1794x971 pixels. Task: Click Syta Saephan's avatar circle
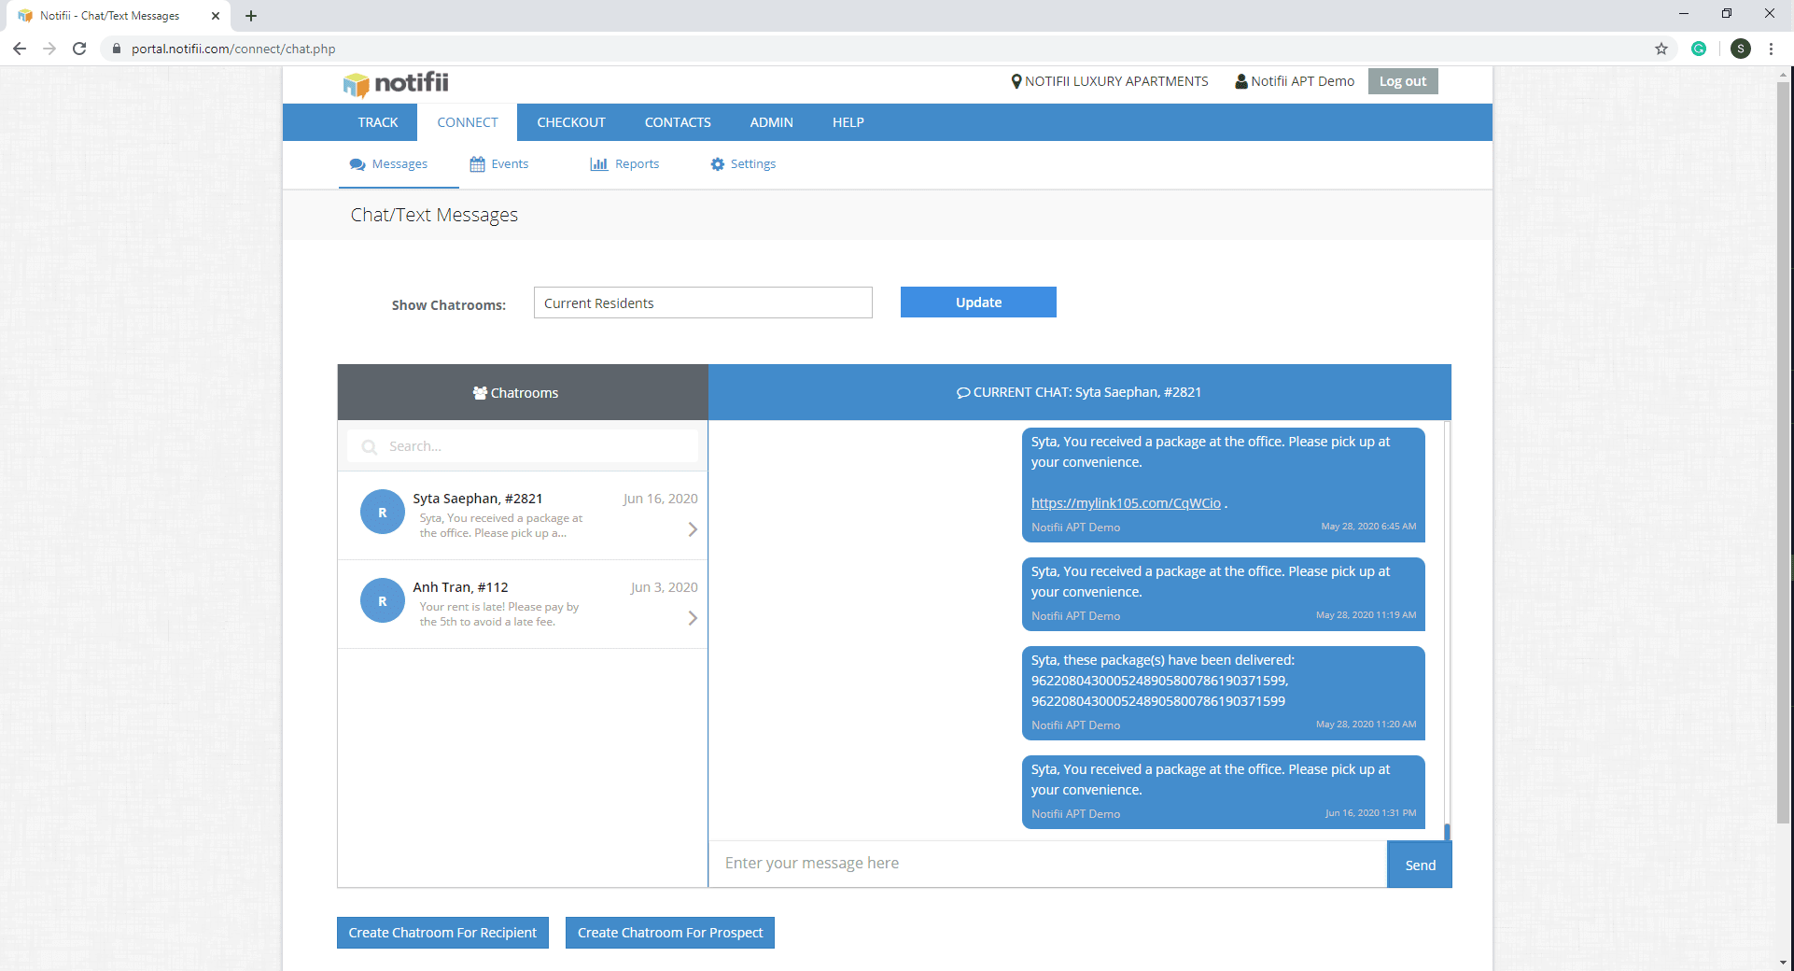[382, 512]
